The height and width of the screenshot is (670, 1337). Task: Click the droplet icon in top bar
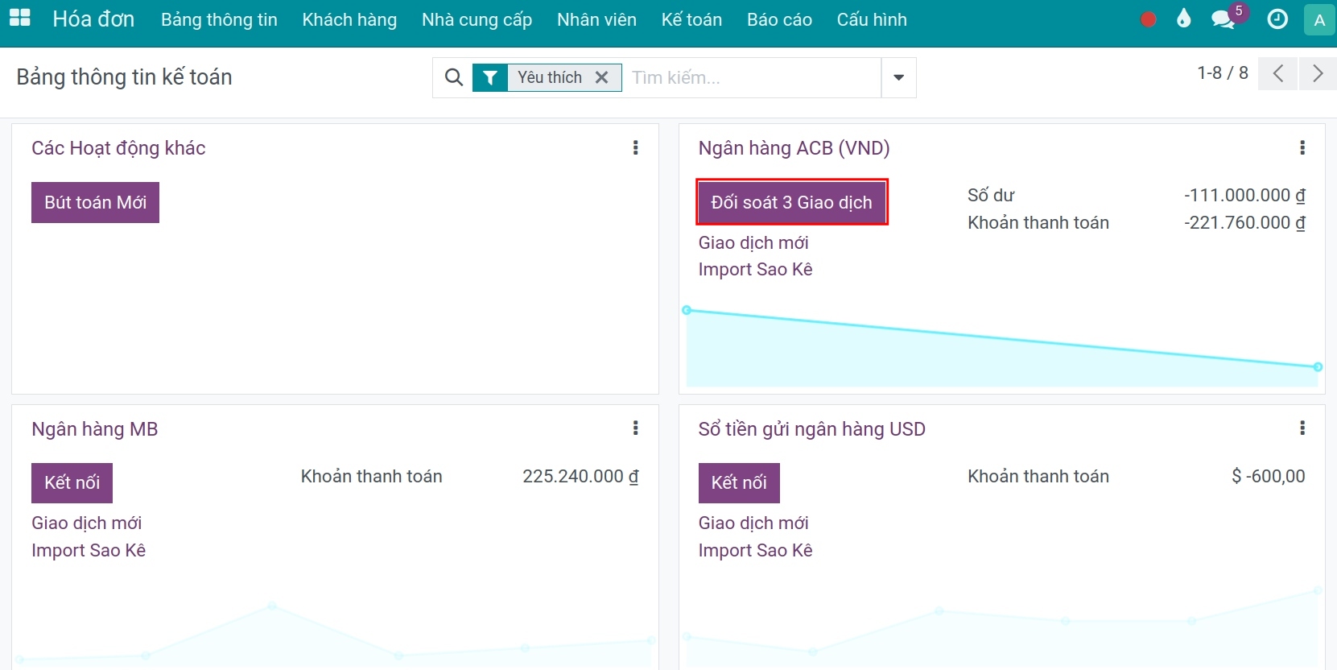[1183, 19]
